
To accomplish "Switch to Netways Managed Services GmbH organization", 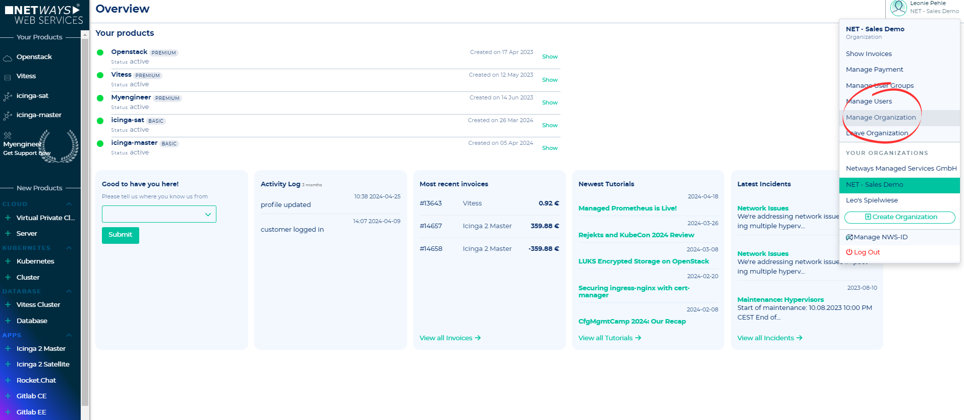I will pyautogui.click(x=901, y=168).
